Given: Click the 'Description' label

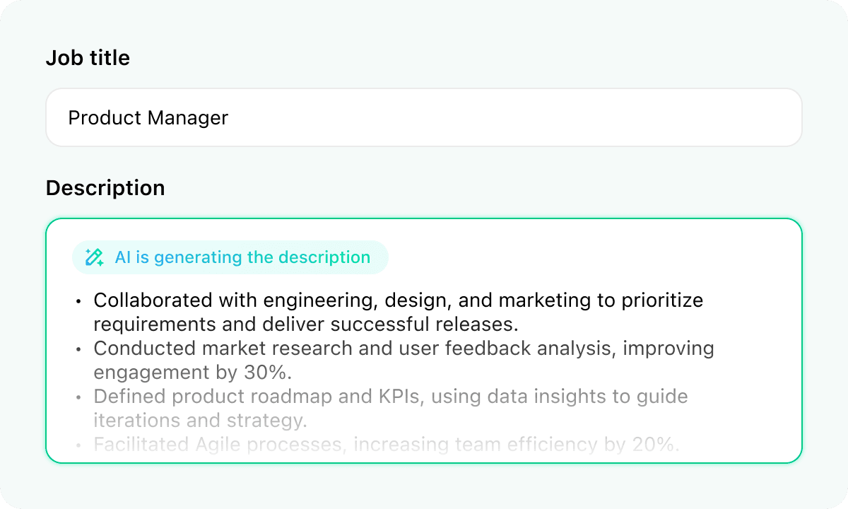Looking at the screenshot, I should click(x=105, y=188).
